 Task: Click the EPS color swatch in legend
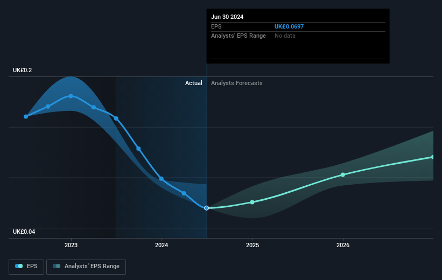point(19,266)
